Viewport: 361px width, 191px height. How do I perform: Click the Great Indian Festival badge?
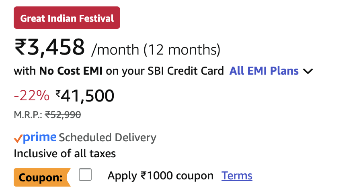pyautogui.click(x=67, y=18)
